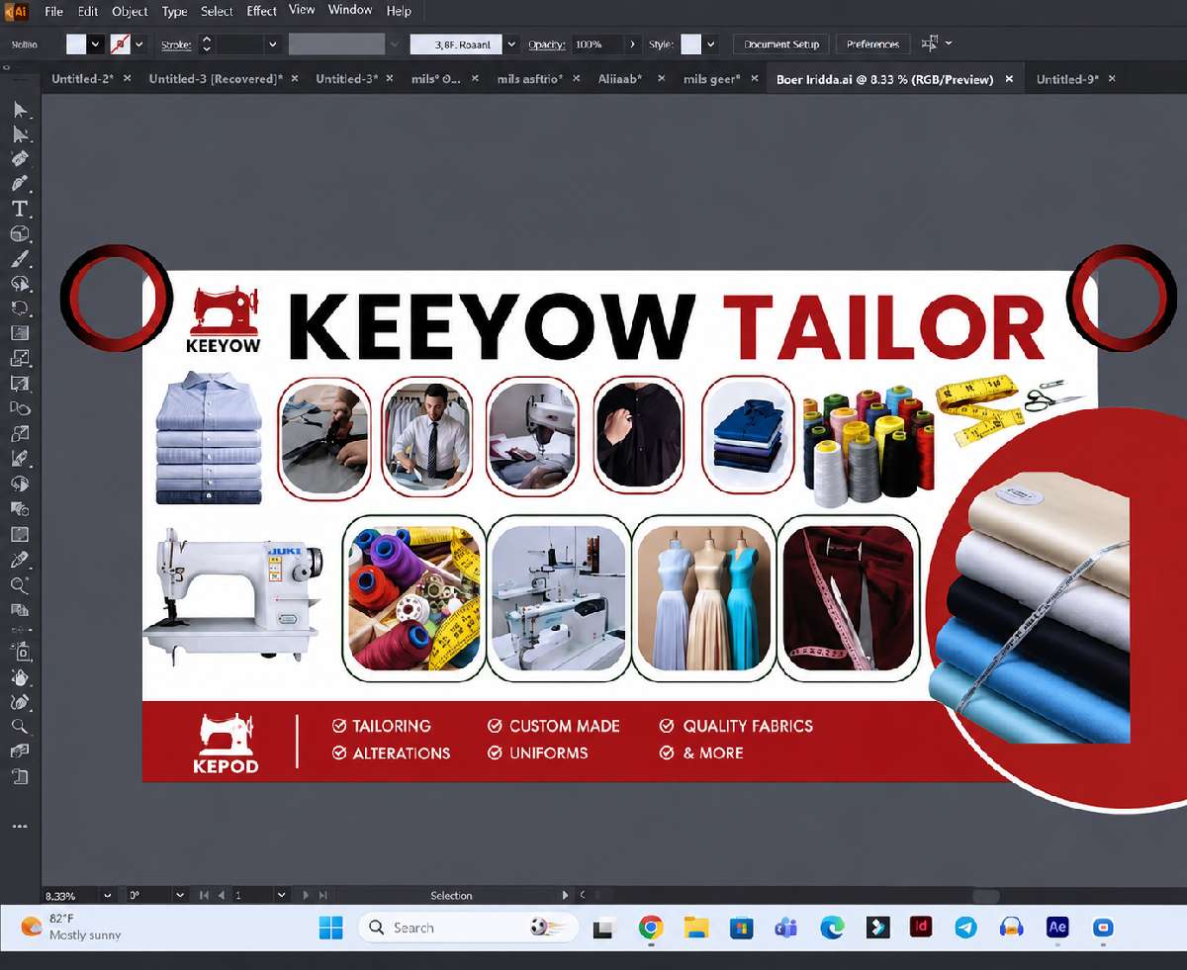Select the Paintbrush tool
1187x970 pixels.
click(20, 259)
